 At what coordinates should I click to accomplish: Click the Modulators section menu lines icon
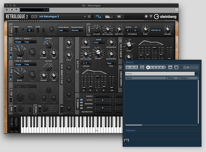click(121, 67)
